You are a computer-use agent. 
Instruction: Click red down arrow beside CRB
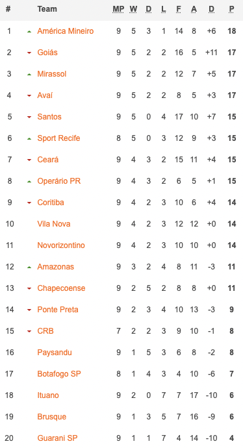tap(29, 331)
